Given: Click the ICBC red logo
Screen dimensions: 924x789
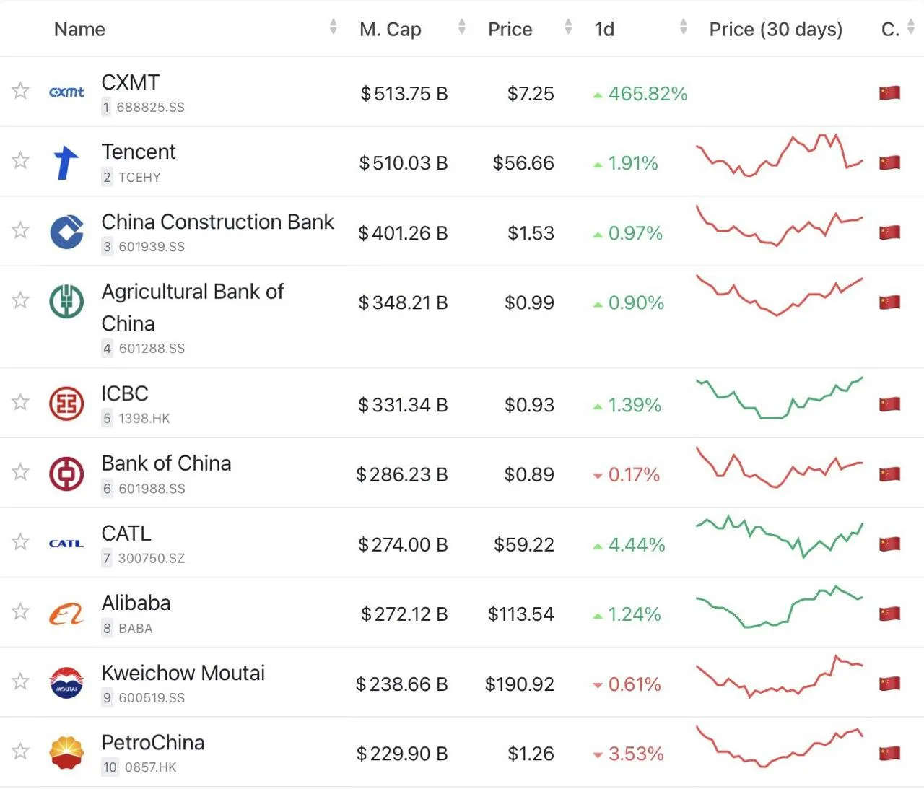Looking at the screenshot, I should pyautogui.click(x=66, y=404).
